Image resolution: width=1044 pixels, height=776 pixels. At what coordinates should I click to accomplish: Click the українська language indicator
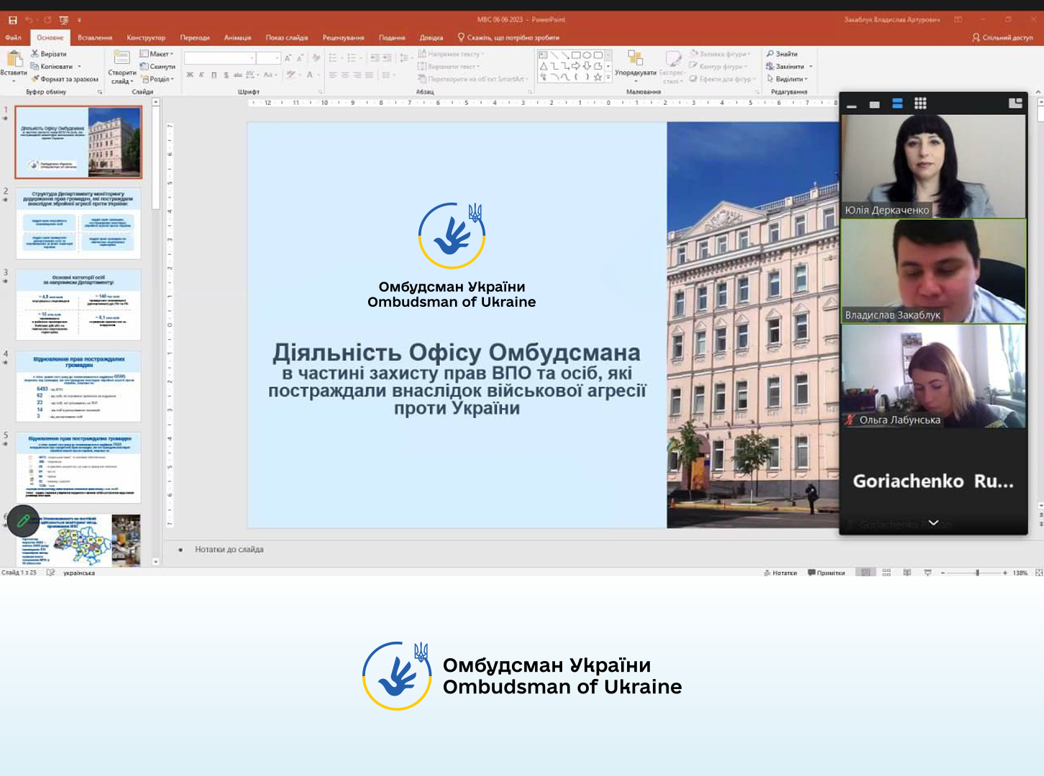click(79, 573)
